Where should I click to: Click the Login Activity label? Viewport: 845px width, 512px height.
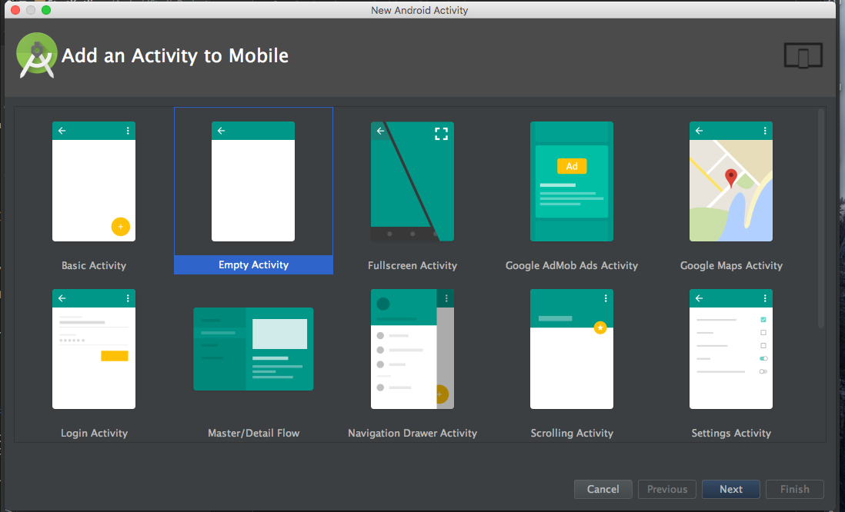coord(95,433)
